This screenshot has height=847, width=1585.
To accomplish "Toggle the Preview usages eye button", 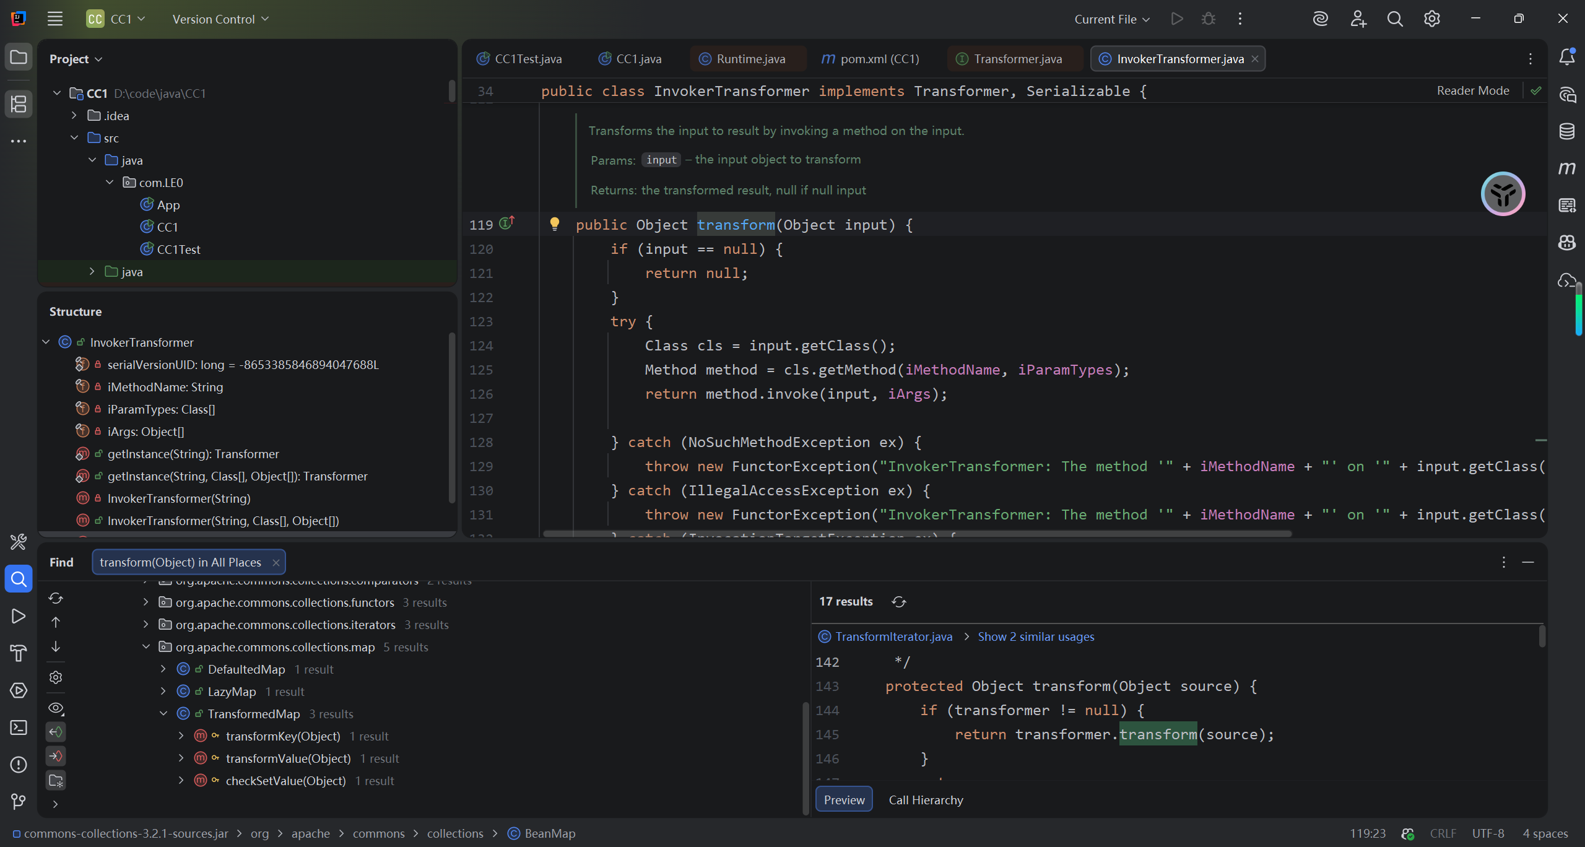I will point(56,708).
